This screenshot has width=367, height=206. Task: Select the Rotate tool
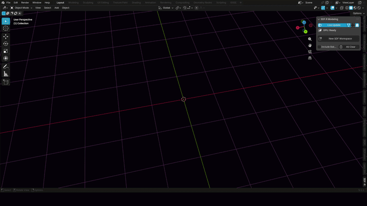[6, 44]
